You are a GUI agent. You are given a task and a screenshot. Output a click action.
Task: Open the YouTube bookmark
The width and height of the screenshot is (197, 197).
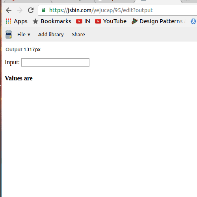pos(111,21)
